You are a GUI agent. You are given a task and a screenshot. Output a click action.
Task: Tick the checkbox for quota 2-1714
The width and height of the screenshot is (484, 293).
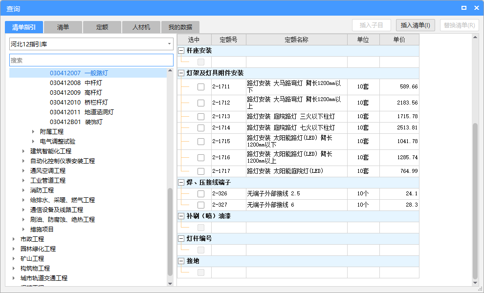pyautogui.click(x=201, y=127)
